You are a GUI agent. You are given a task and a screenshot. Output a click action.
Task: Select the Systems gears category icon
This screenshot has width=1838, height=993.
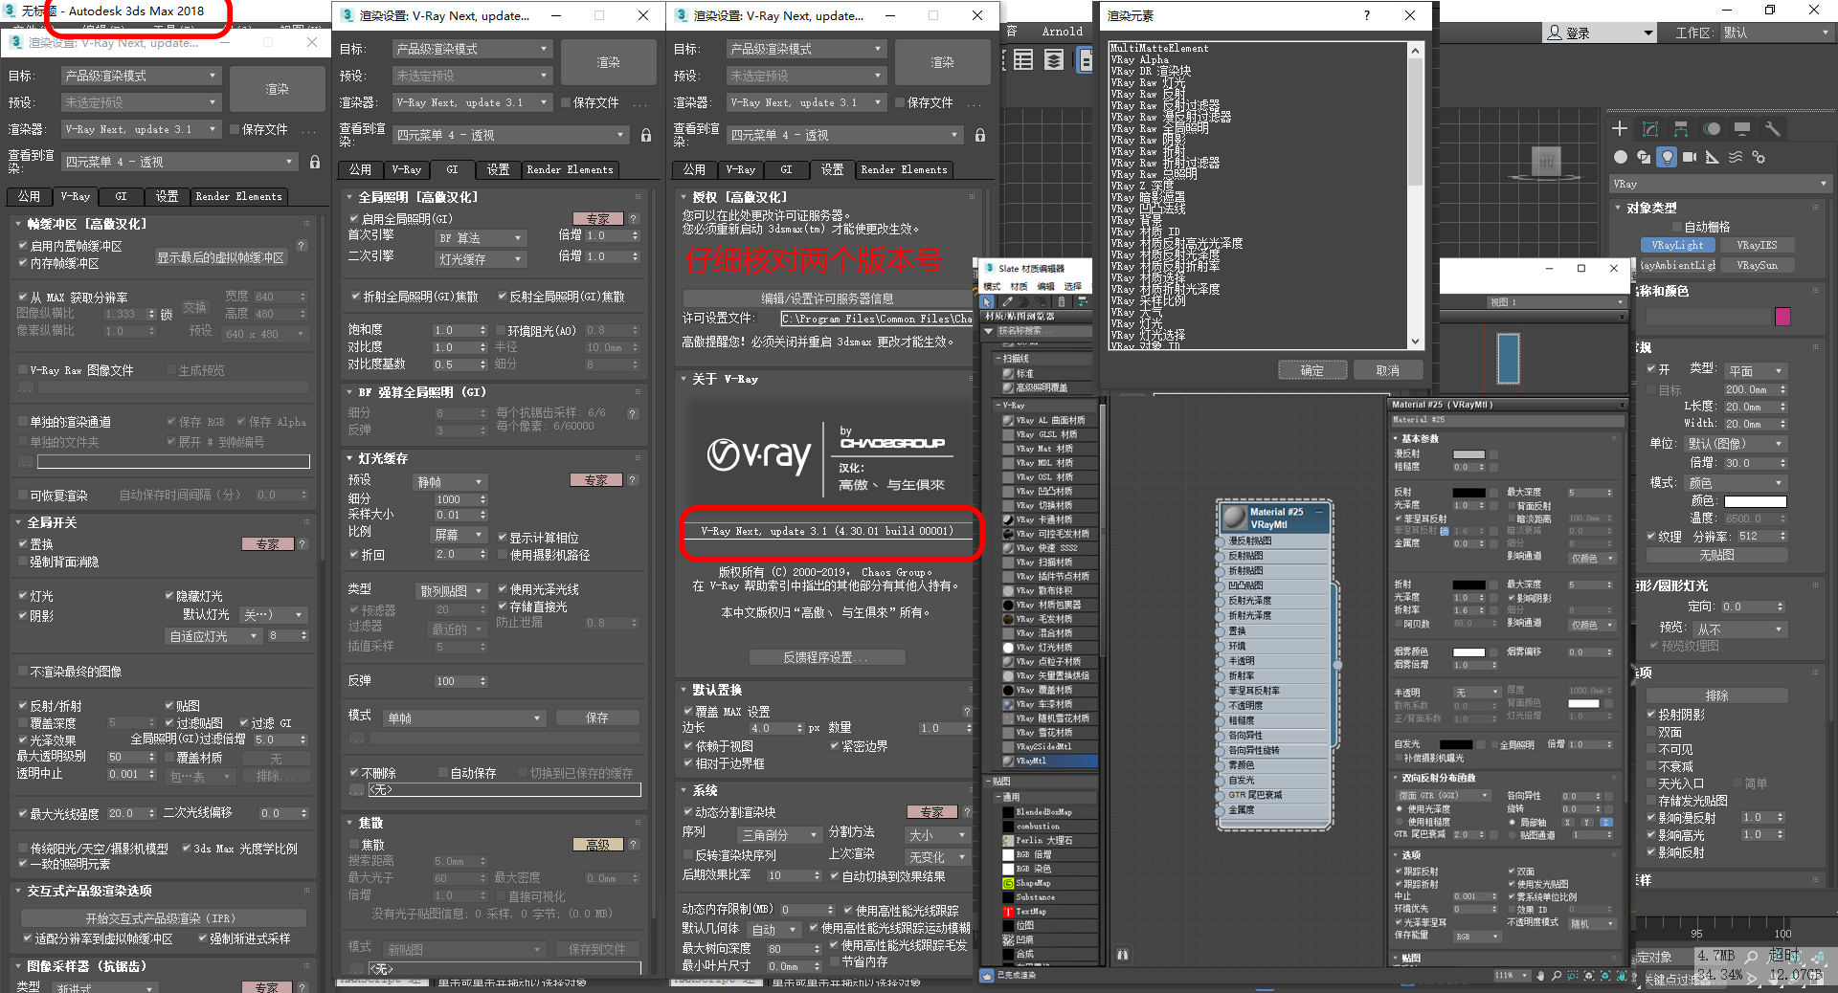(x=1759, y=157)
